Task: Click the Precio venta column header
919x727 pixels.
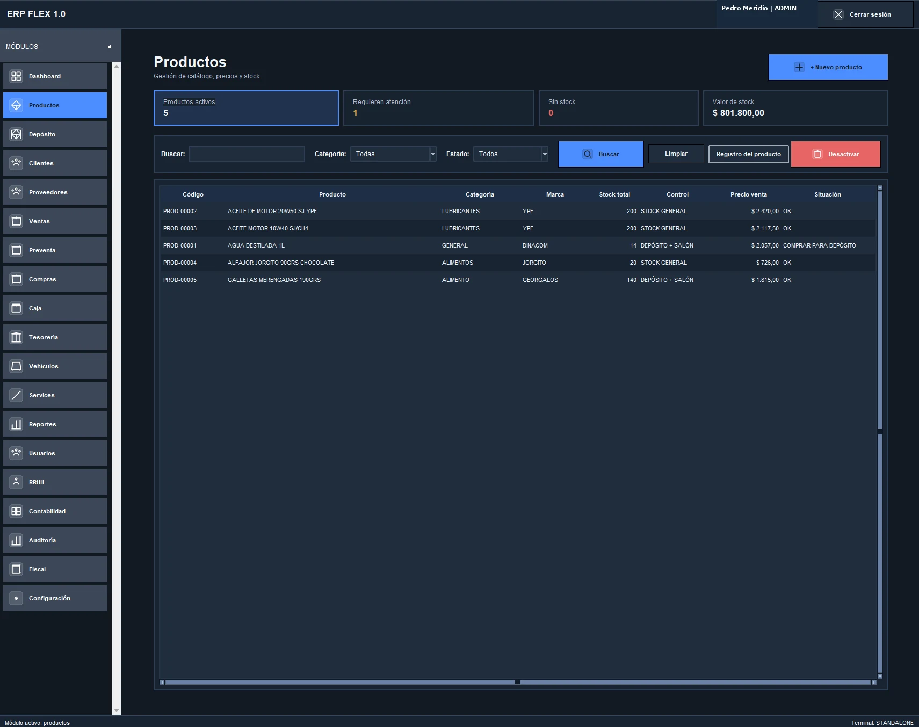Action: (748, 194)
